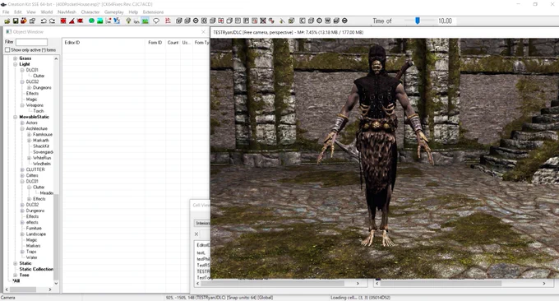Click the checkmark box icon starting the navmesh toolbar
559x301 pixels.
tap(179, 21)
